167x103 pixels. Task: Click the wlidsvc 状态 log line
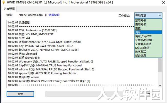click(51, 69)
